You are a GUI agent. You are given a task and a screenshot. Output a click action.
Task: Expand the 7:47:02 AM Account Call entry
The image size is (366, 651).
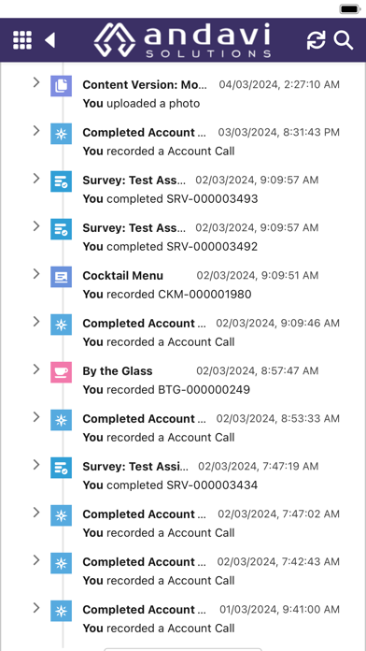(x=36, y=513)
